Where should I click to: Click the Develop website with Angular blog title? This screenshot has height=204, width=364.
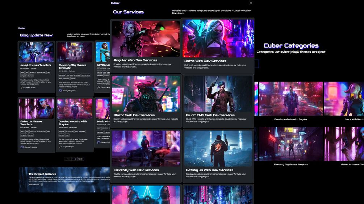[73, 123]
